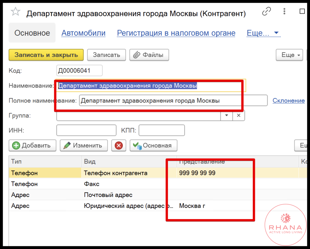The image size is (310, 249).
Task: Click Адрес type cell in Почтовый адрес row
Action: coord(45,195)
